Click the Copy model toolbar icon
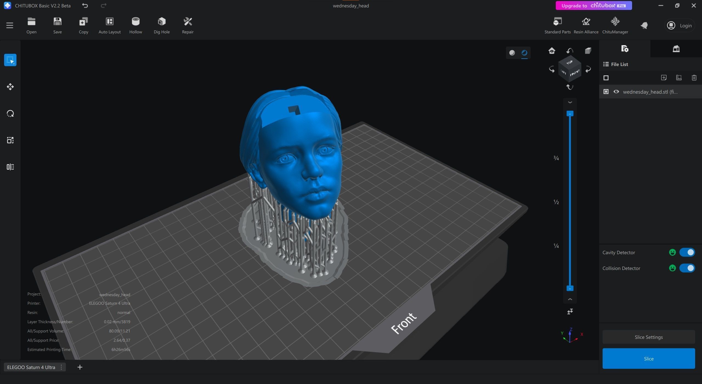The height and width of the screenshot is (384, 702). 83,25
